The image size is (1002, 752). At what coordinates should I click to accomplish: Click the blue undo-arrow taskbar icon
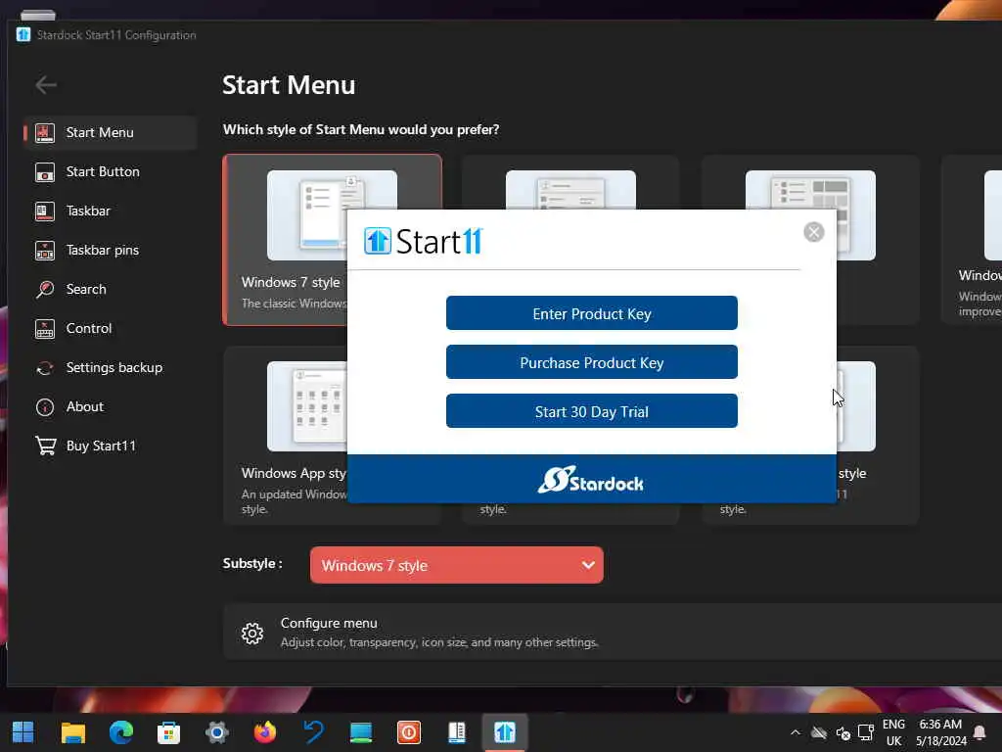click(x=313, y=732)
